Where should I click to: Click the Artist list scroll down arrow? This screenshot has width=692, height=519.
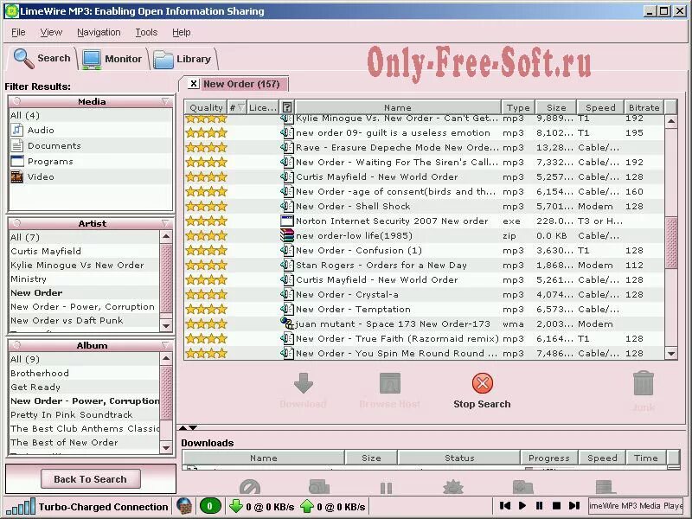click(x=166, y=326)
